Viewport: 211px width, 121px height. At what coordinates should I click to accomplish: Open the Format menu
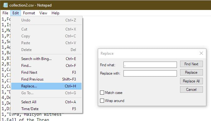click(29, 13)
